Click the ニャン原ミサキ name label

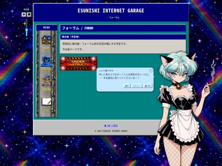tap(106, 70)
